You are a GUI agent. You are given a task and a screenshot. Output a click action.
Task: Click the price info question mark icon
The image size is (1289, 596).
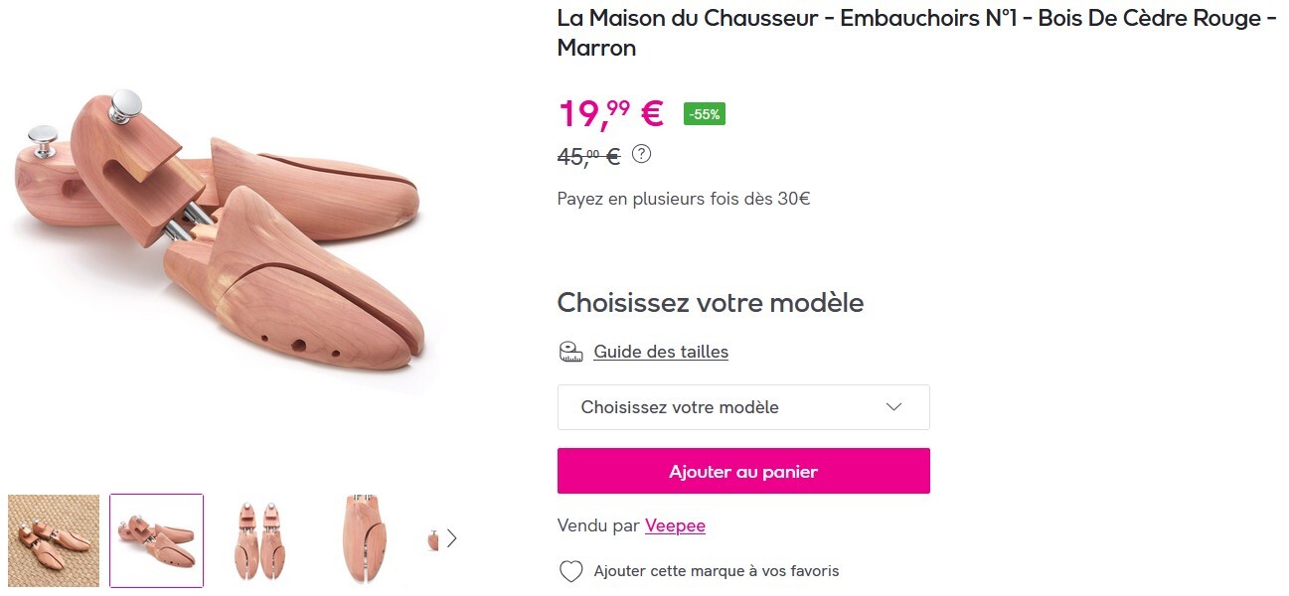pos(642,154)
